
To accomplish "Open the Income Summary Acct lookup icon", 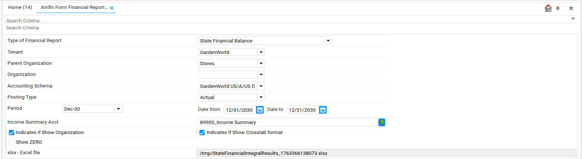I will coord(382,122).
